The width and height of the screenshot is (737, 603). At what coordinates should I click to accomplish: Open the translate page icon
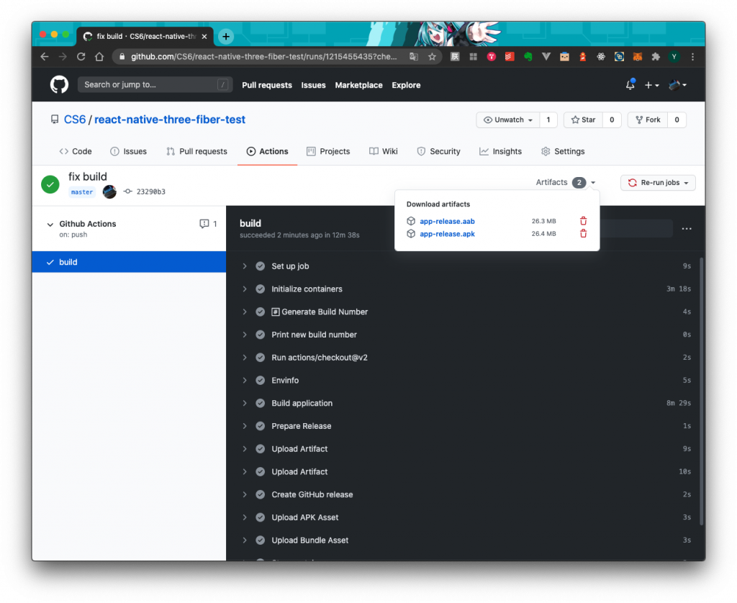[x=414, y=57]
